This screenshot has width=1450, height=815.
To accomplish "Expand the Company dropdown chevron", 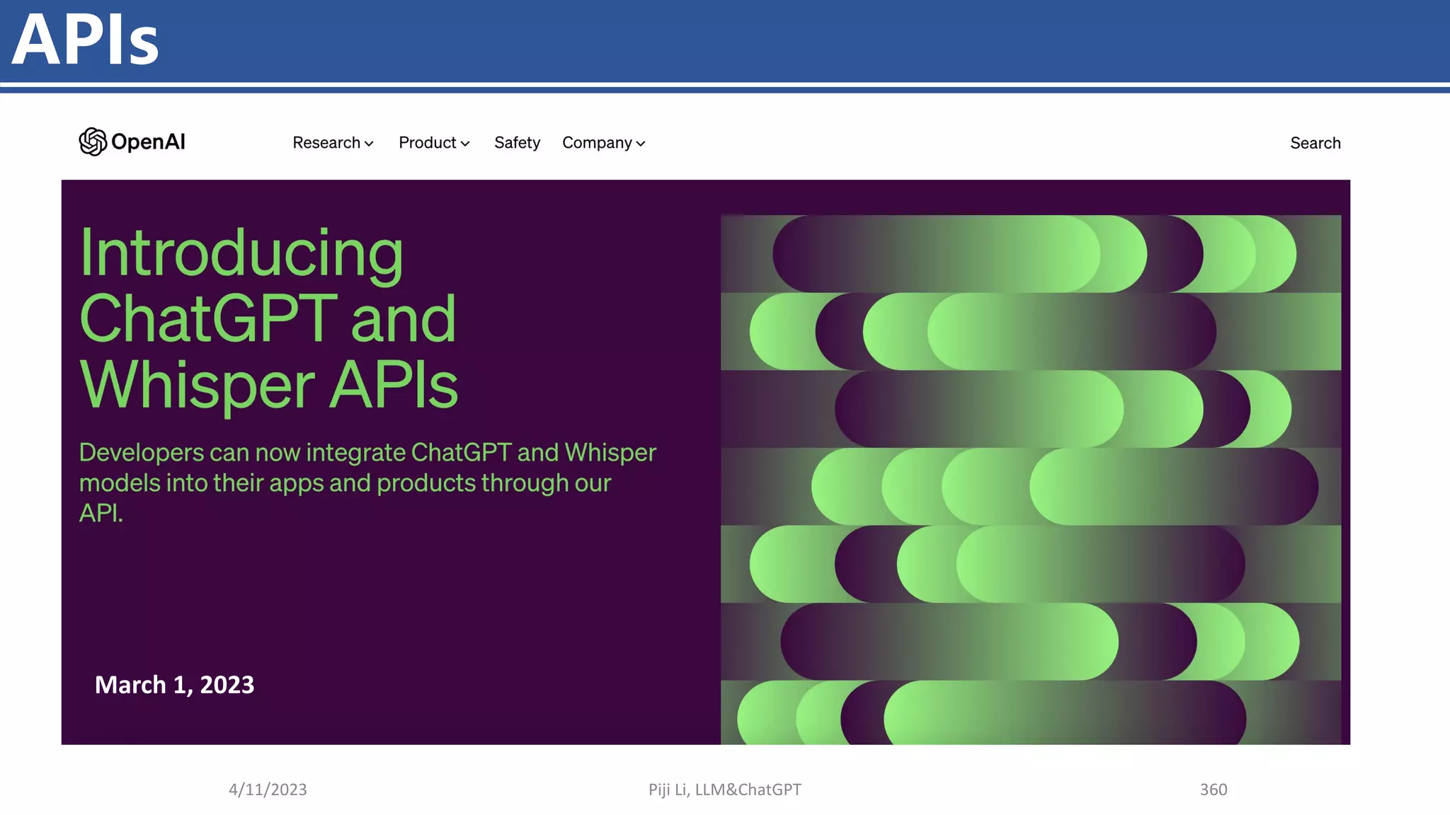I will click(641, 144).
